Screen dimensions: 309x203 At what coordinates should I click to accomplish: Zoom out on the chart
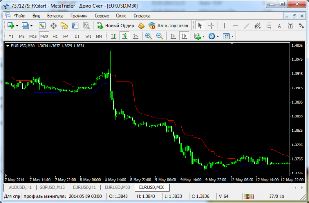coord(160,36)
